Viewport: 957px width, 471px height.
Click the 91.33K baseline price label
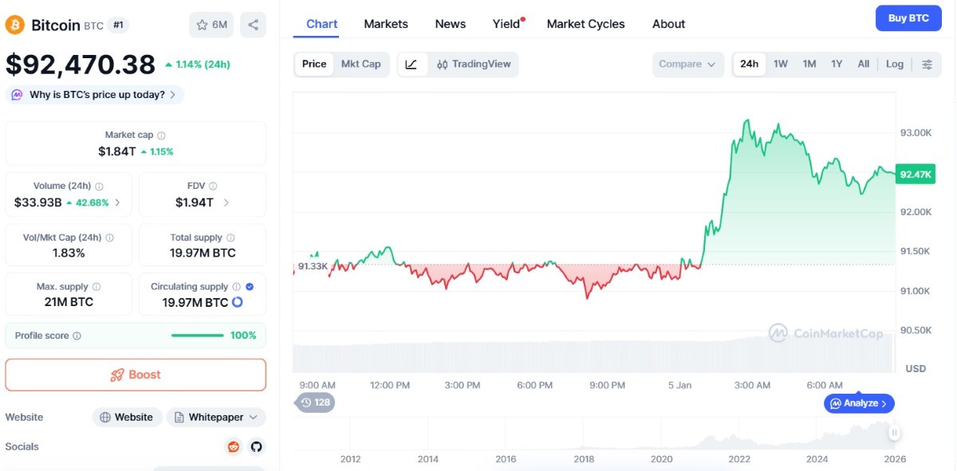tap(312, 266)
